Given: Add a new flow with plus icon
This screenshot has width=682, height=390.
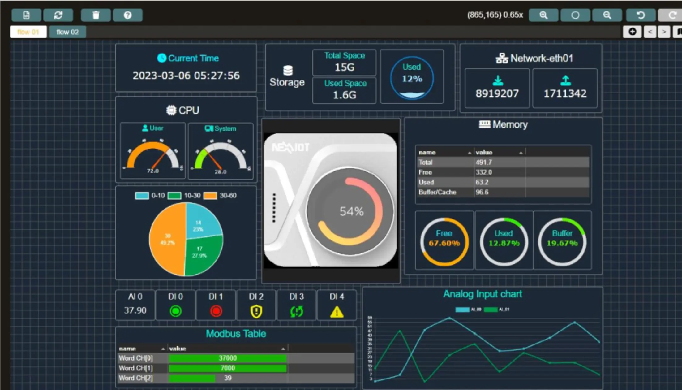Looking at the screenshot, I should 632,32.
